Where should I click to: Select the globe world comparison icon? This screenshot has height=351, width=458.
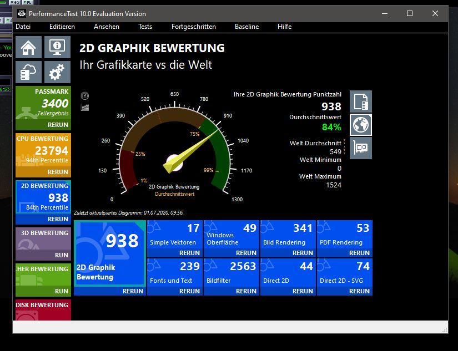click(x=361, y=125)
